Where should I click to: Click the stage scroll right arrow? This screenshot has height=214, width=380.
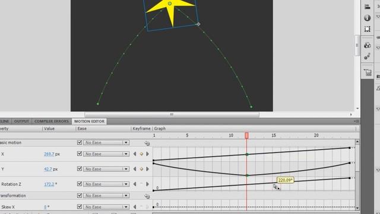click(x=351, y=115)
